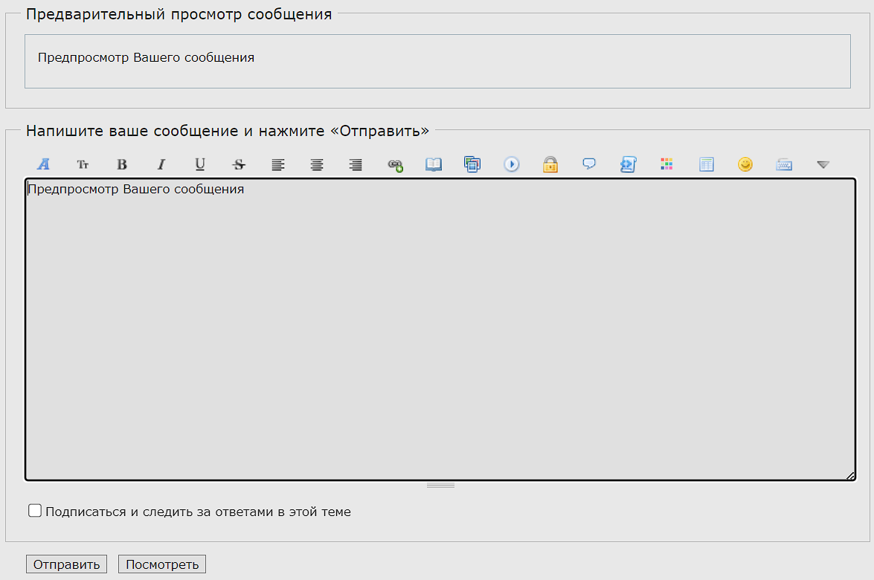Insert a quote with speech bubble icon
The image size is (874, 580).
pyautogui.click(x=589, y=164)
